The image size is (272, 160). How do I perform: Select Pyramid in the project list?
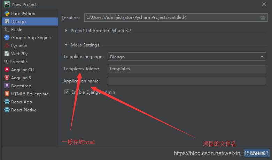point(30,45)
